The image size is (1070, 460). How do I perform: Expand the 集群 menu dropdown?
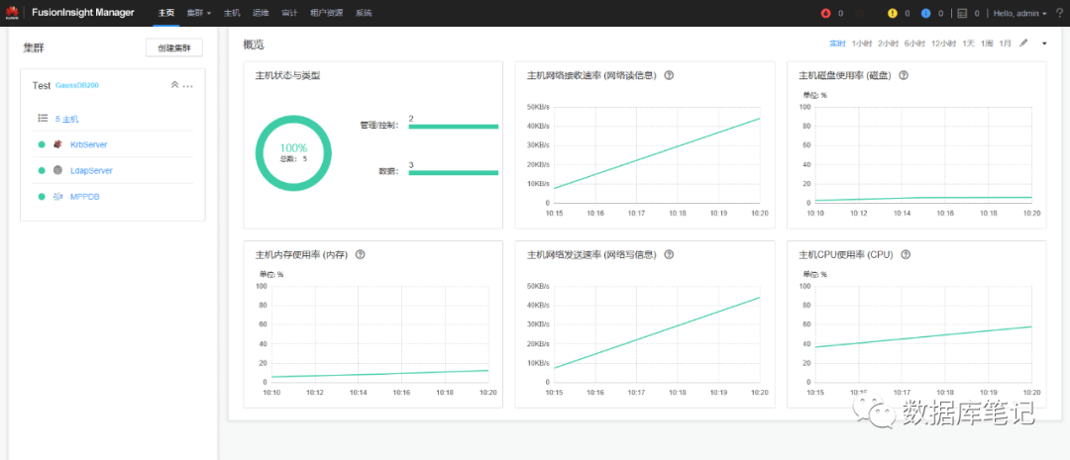coord(199,13)
